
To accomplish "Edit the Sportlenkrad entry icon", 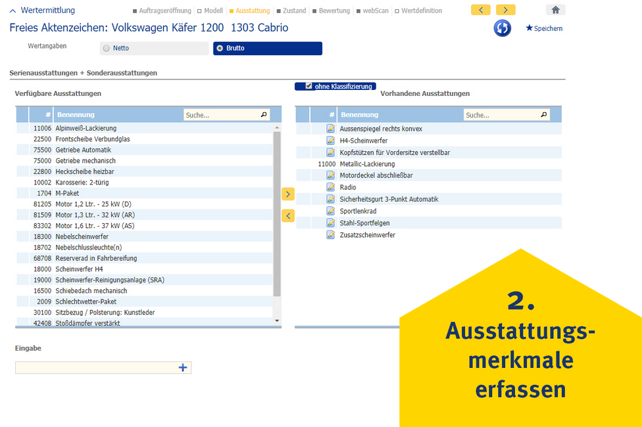I will point(330,211).
